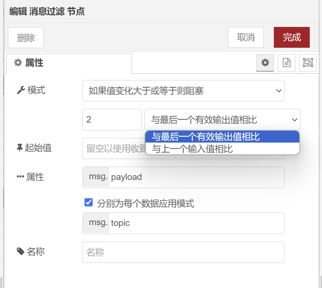This screenshot has height=288, width=322.
Task: Click the ellipsis icon beside 属性 label
Action: (x=20, y=177)
